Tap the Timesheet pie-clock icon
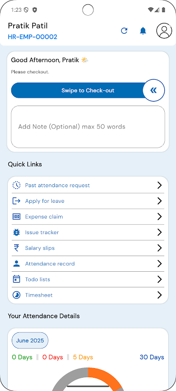 point(17,295)
